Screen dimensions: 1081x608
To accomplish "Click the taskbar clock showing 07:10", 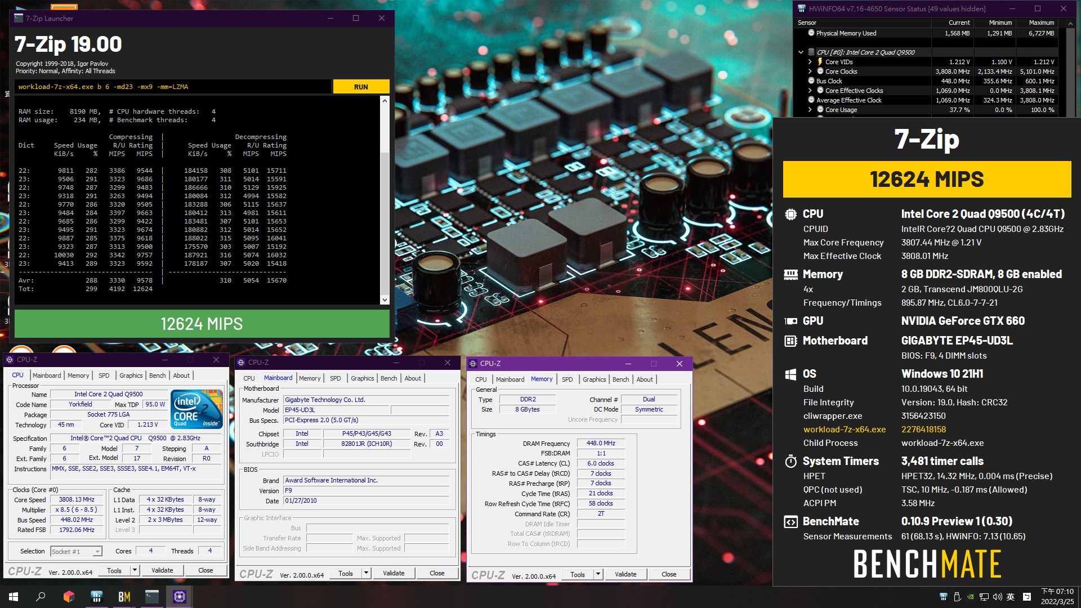I will (1057, 597).
